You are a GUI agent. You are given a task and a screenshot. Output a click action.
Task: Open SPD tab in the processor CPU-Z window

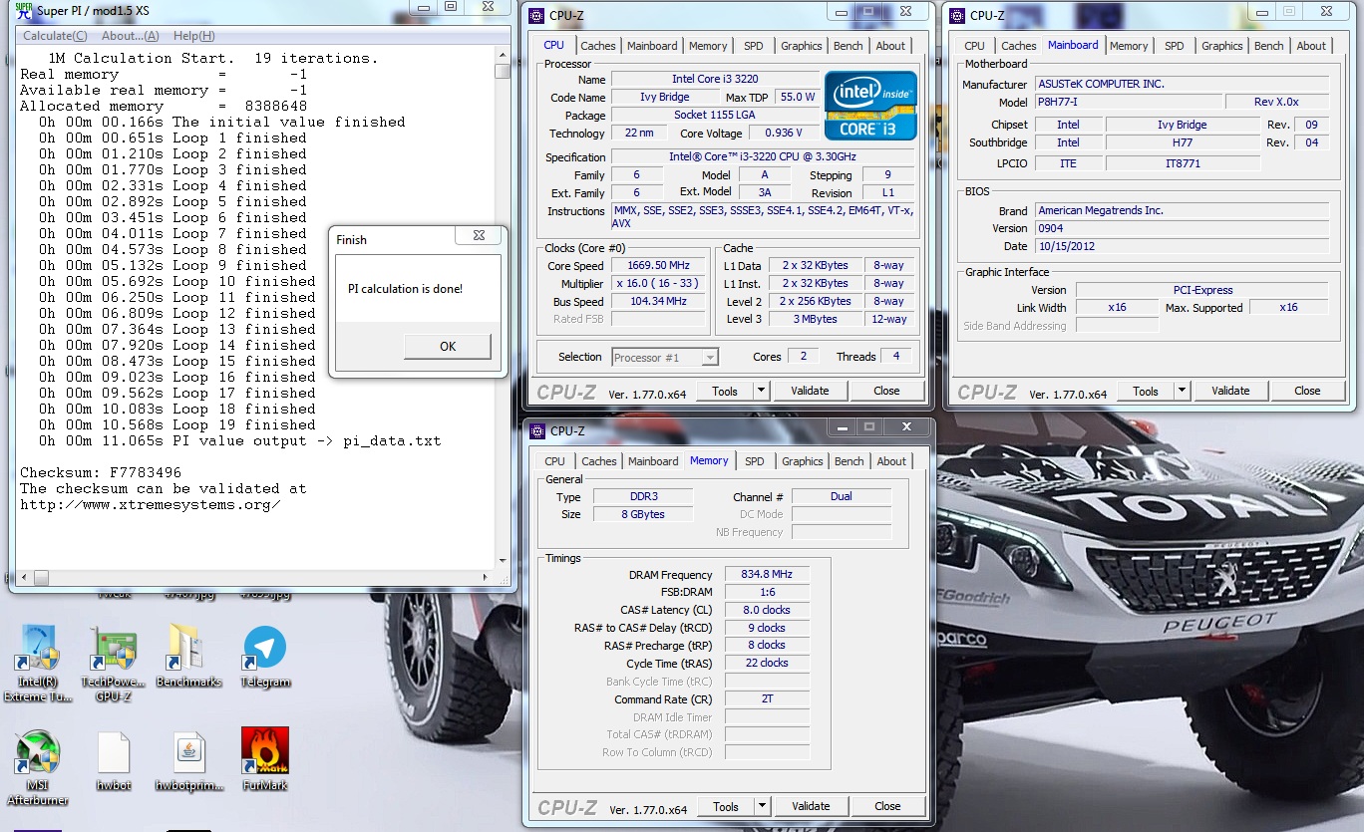coord(753,46)
